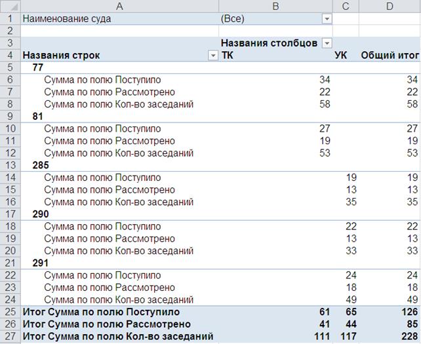Click Сумма по полю Рассмотрено in row 7

[110, 92]
